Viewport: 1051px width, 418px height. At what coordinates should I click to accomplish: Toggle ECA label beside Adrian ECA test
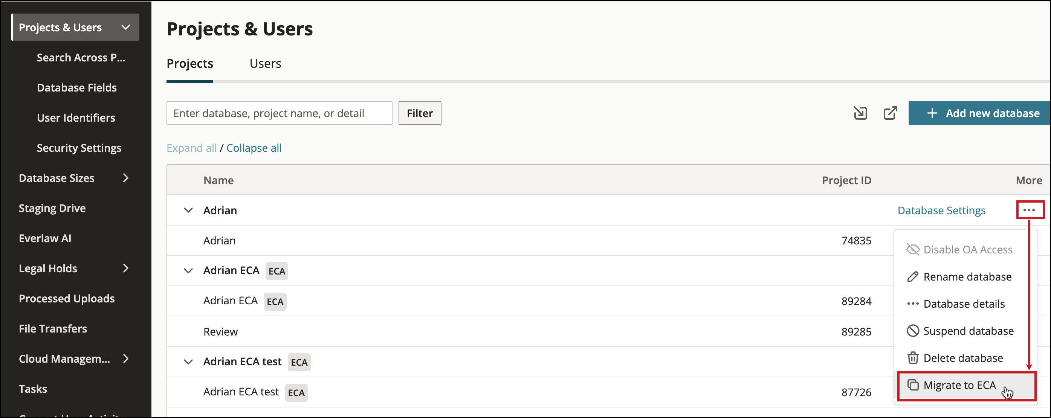coord(299,362)
